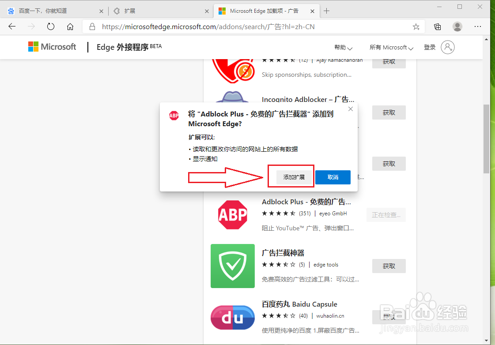
Task: Click the red shield extension icon
Action: coord(234,71)
